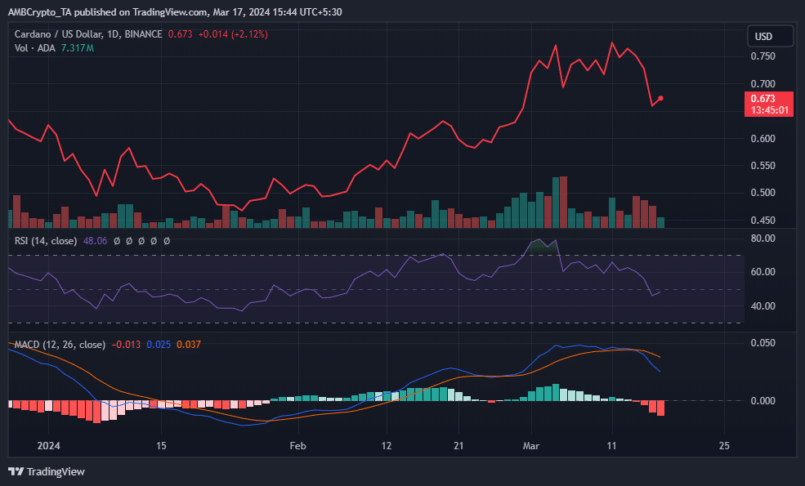805x486 pixels.
Task: Click the purple RSI value 48.06
Action: tap(96, 241)
